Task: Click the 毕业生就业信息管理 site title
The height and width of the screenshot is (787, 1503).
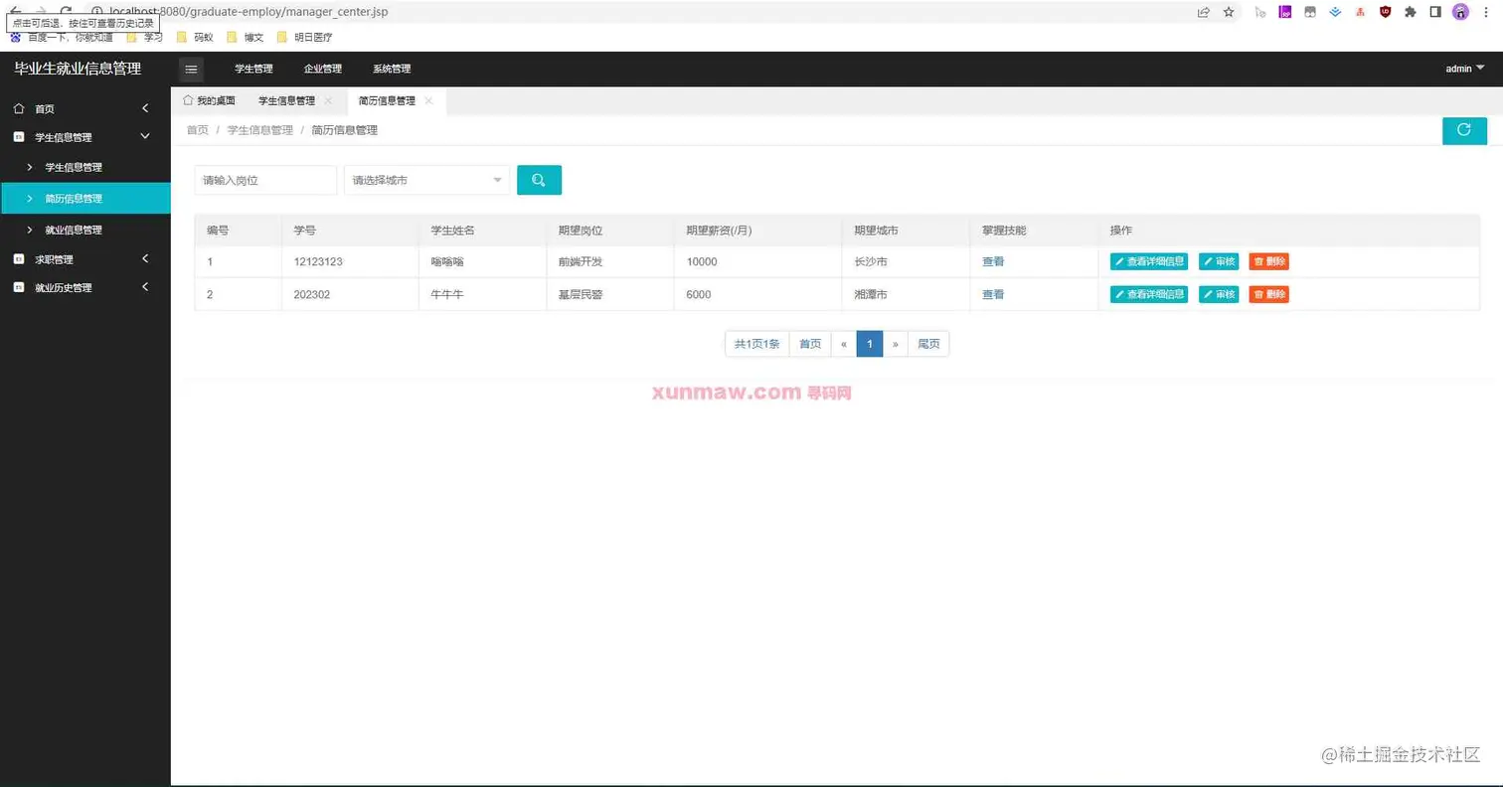Action: click(78, 69)
